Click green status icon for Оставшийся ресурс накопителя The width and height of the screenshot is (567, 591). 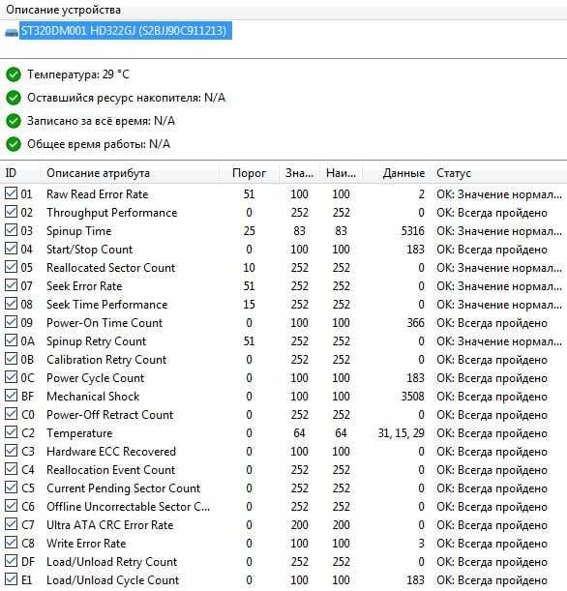click(x=14, y=98)
